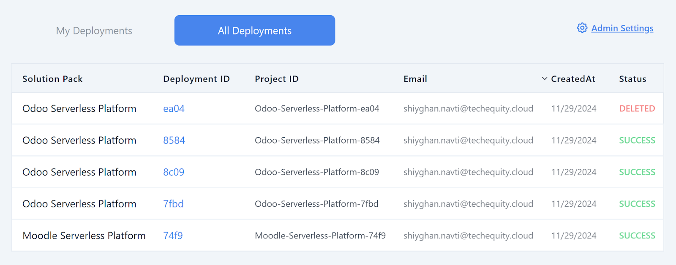Click the email in the 7fbd row

point(468,204)
